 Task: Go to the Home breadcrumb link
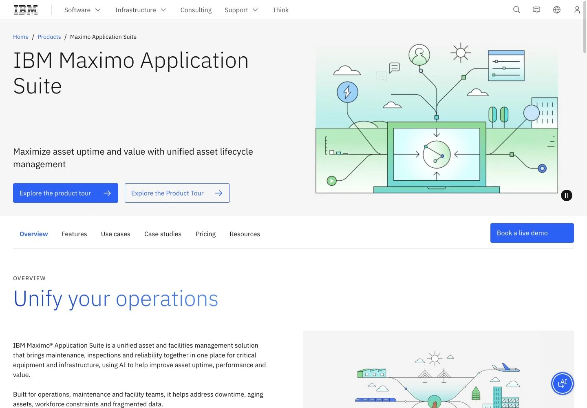pyautogui.click(x=21, y=37)
